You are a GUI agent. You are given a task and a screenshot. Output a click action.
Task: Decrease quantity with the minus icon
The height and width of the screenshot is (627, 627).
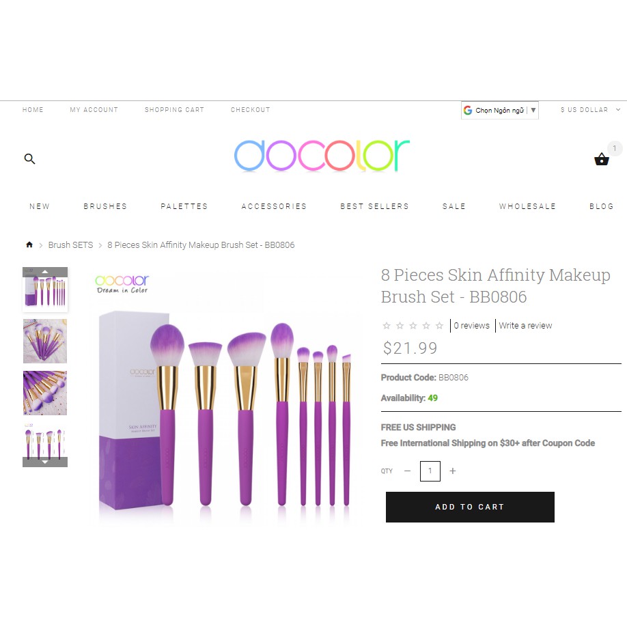click(408, 471)
